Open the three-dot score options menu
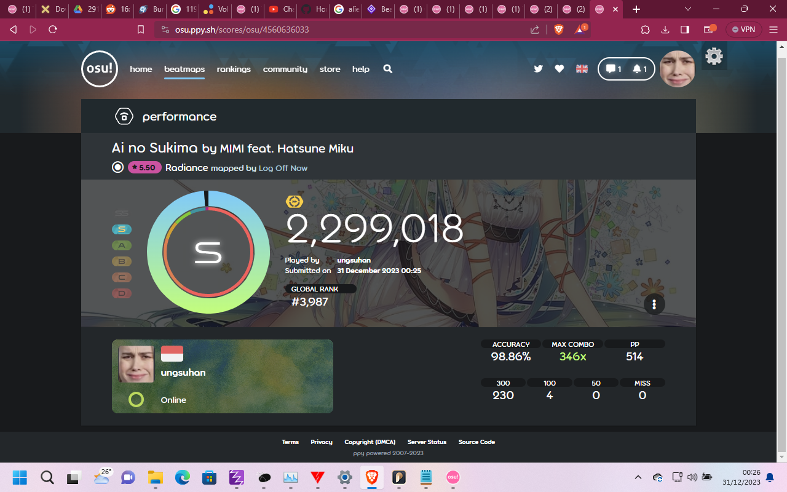 pos(654,304)
